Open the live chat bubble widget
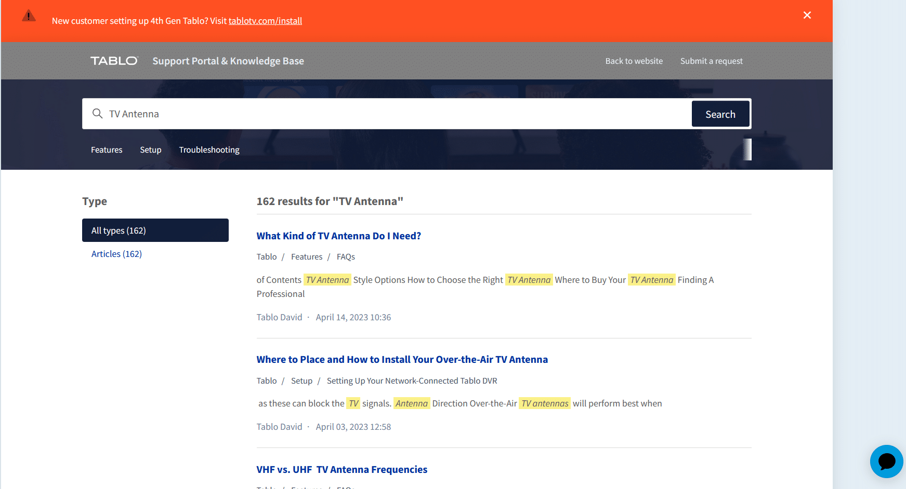Image resolution: width=906 pixels, height=489 pixels. [886, 461]
